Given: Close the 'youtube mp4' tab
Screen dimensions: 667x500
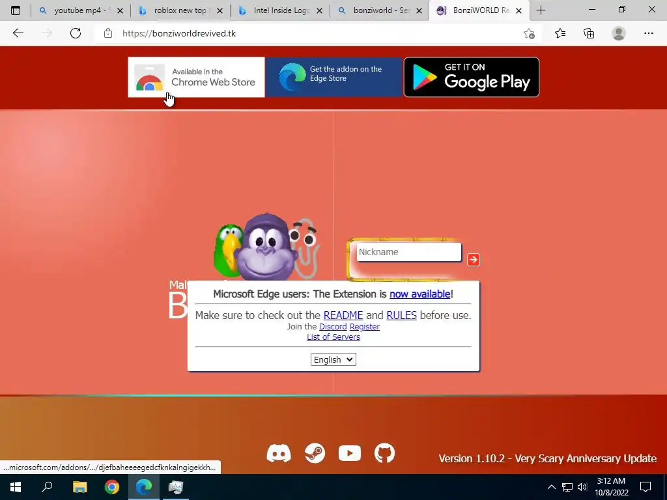Looking at the screenshot, I should pyautogui.click(x=121, y=11).
